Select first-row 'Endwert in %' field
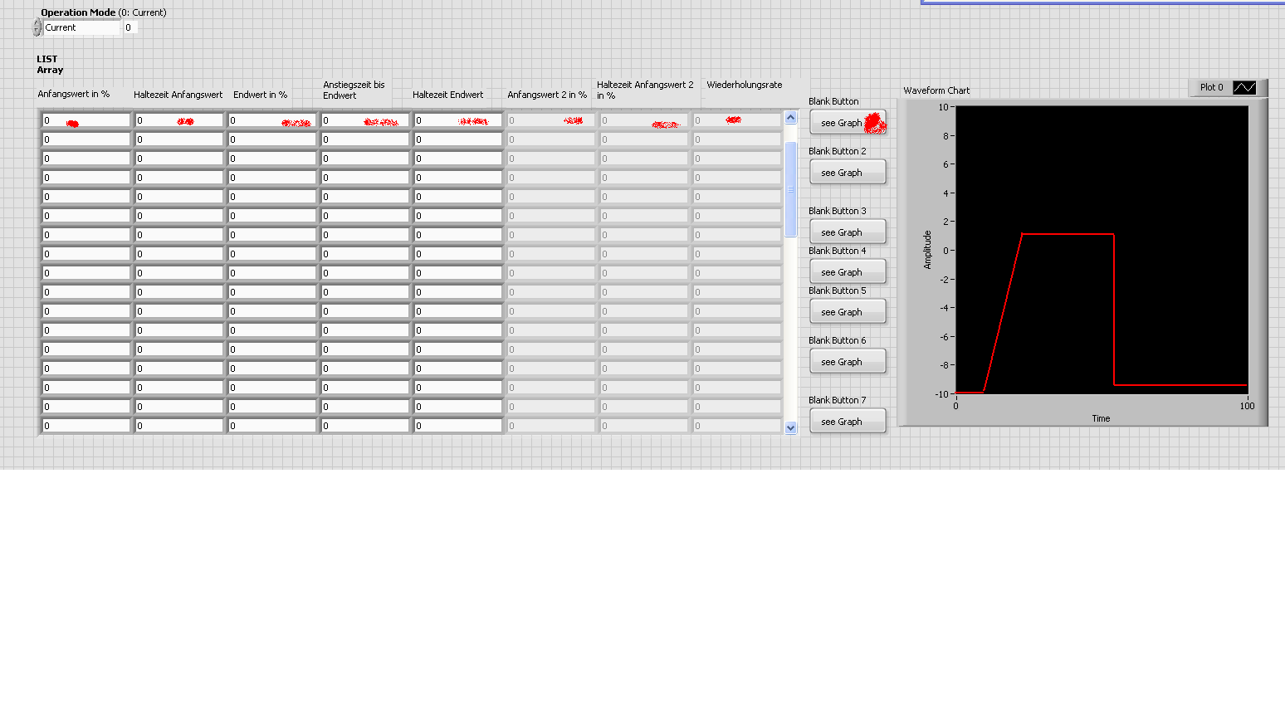The width and height of the screenshot is (1285, 703). [272, 120]
